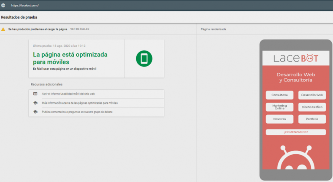Click the green mobile-friendly phone icon
Screen dimensions: 333x182
click(x=144, y=58)
